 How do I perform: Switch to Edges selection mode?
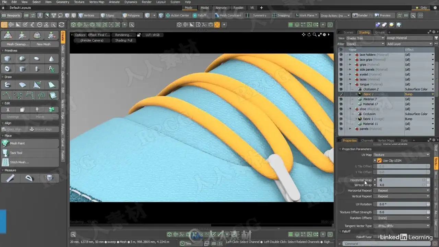click(107, 15)
